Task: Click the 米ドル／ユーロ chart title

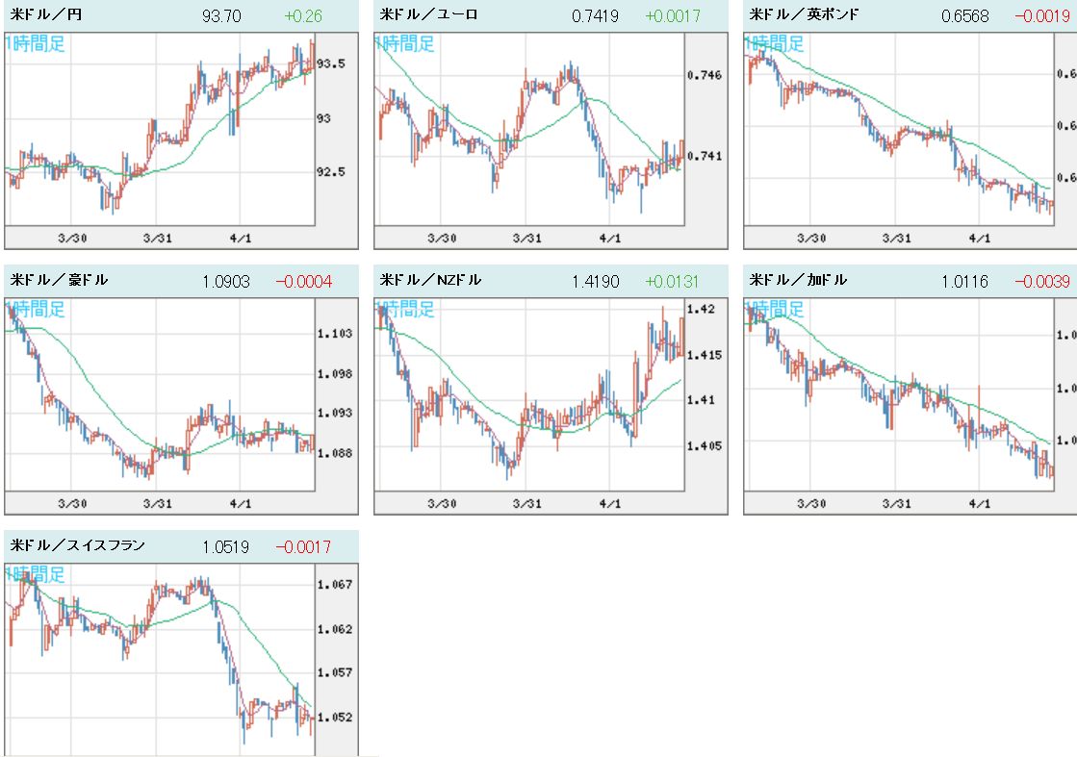Action: pos(429,15)
